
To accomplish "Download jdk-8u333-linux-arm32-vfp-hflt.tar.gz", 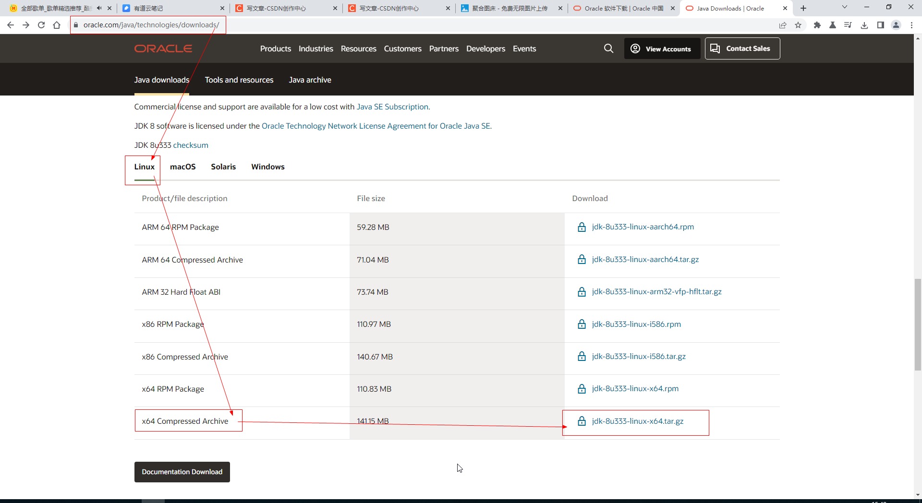I will tap(656, 291).
